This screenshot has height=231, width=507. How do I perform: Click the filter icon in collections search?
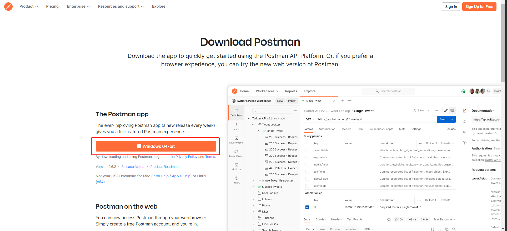point(255,111)
